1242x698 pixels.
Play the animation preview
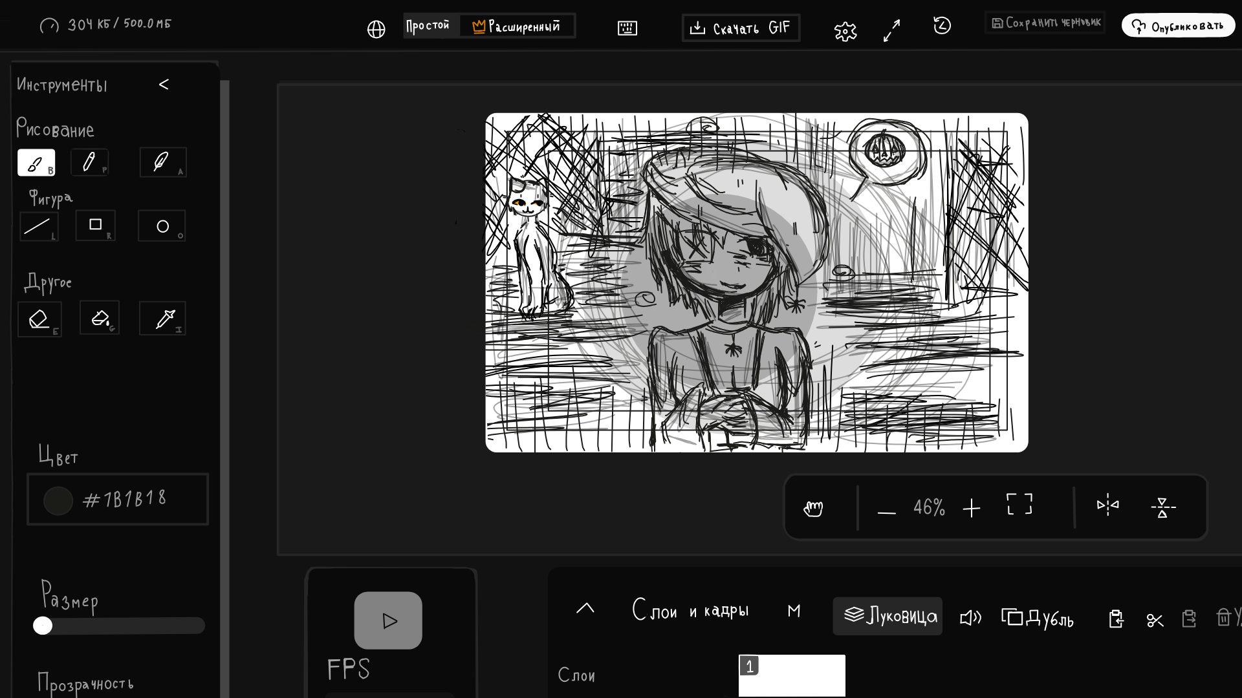[x=388, y=620]
